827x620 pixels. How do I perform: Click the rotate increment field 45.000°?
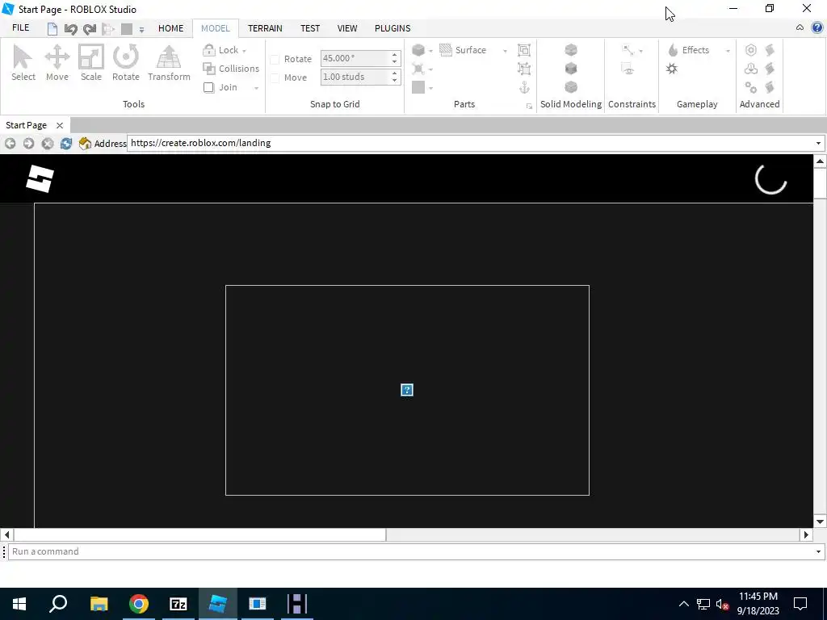[355, 58]
